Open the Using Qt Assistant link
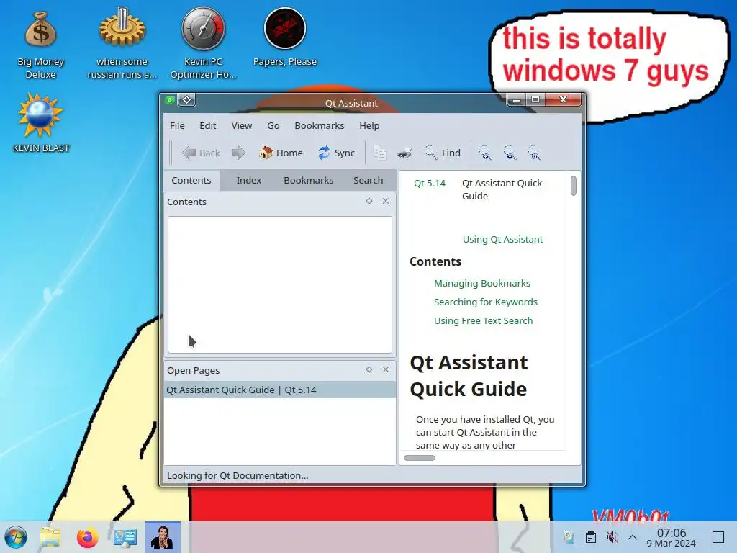This screenshot has width=737, height=553. coord(502,239)
